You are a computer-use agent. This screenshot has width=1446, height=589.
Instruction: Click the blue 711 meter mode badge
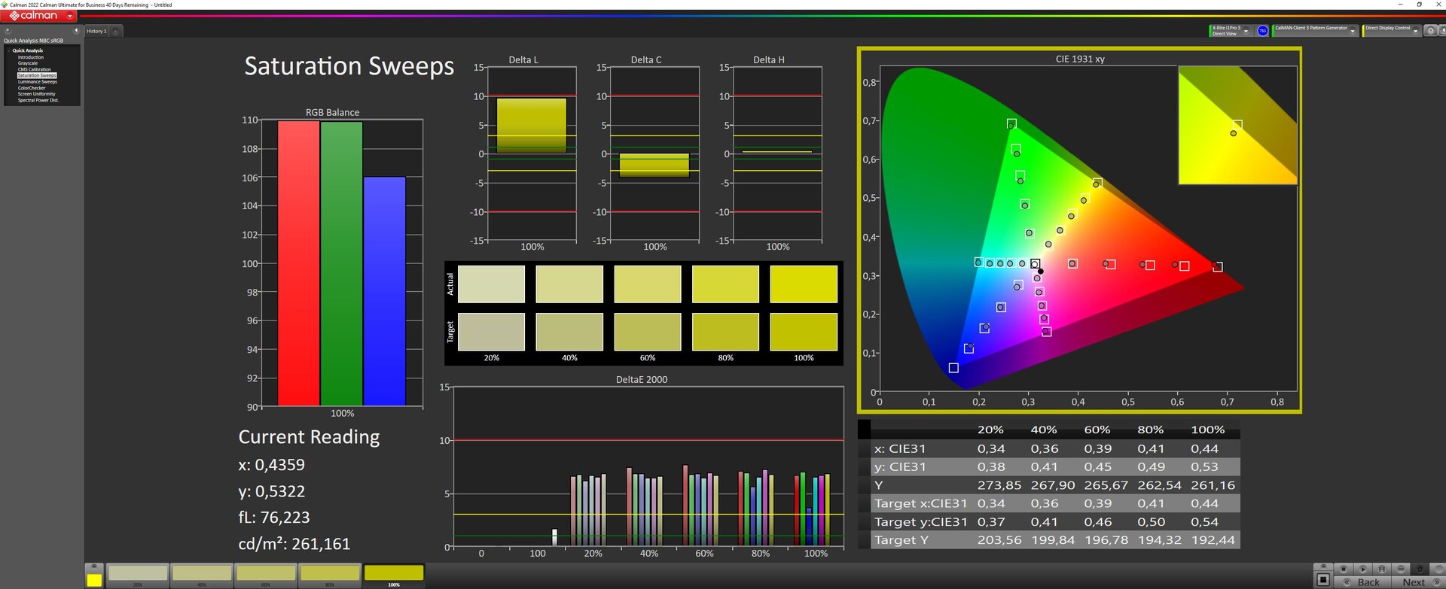coord(1263,31)
